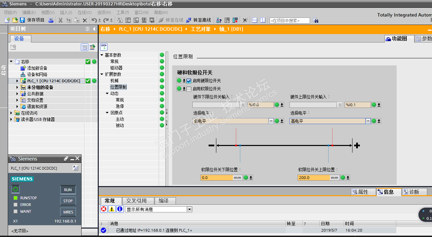Click the 在项目中搜索 search field
This screenshot has height=237, width=432.
pyautogui.click(x=290, y=21)
